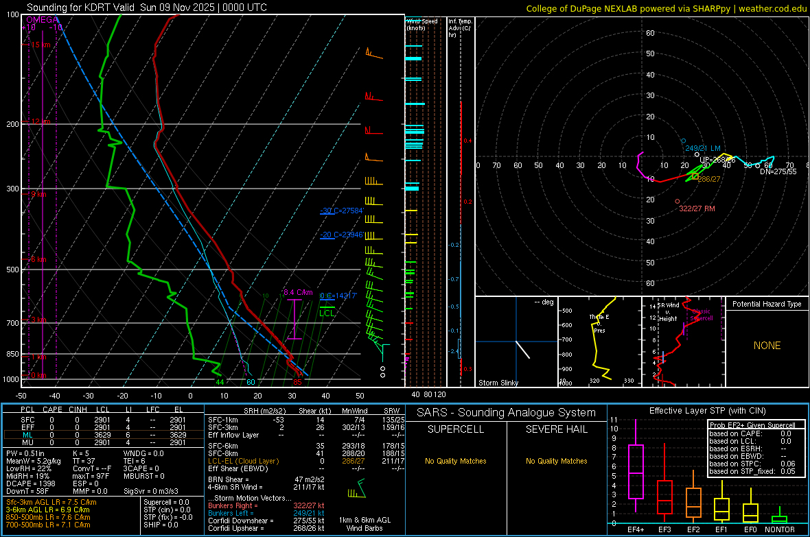Select the highlighted ML parcel row
Screen dimensions: 810x537
[x=103, y=435]
